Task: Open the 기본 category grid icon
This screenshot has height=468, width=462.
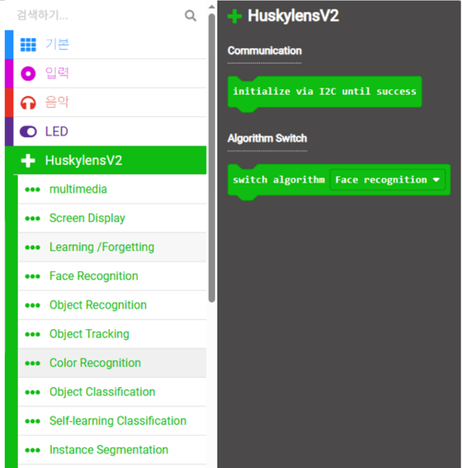Action: point(28,45)
